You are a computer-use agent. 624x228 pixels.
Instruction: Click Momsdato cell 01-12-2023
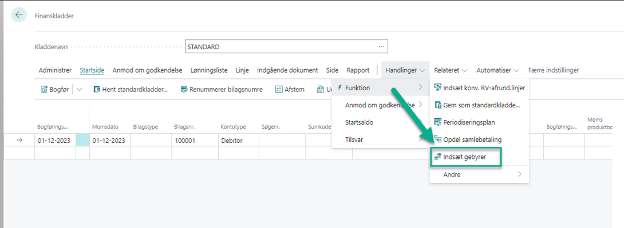(110, 140)
